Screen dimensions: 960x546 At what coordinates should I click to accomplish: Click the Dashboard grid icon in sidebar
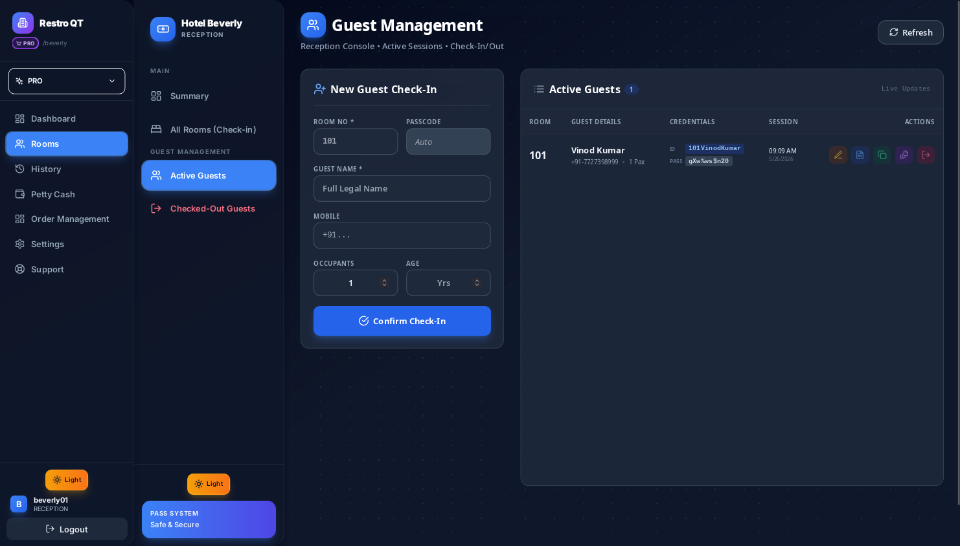20,118
